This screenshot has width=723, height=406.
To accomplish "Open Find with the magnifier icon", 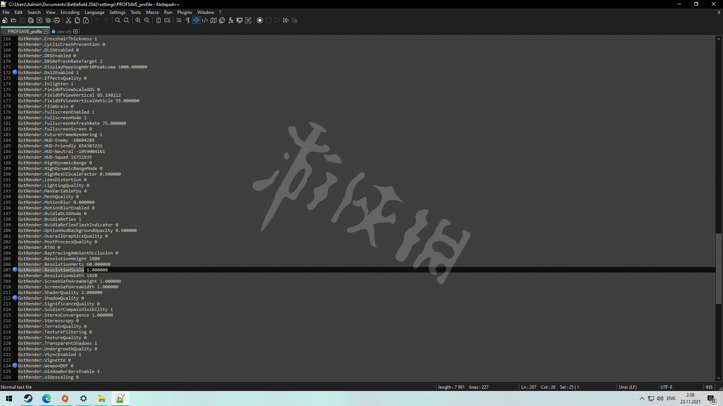I will tap(118, 21).
